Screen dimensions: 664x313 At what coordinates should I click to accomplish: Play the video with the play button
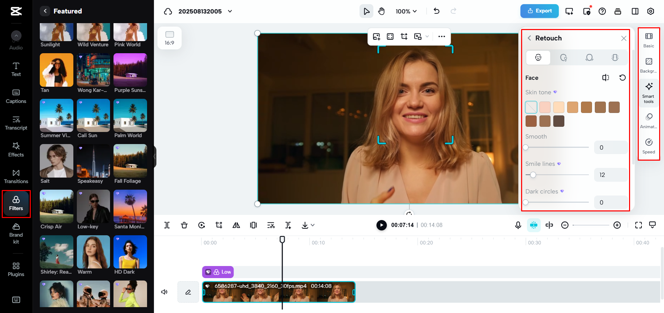tap(381, 225)
